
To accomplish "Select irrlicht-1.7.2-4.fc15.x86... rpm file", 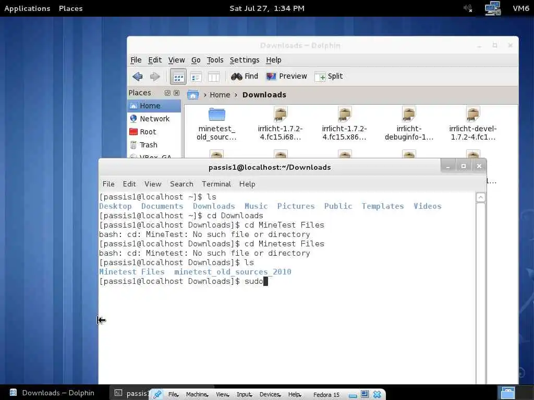I will tap(344, 123).
